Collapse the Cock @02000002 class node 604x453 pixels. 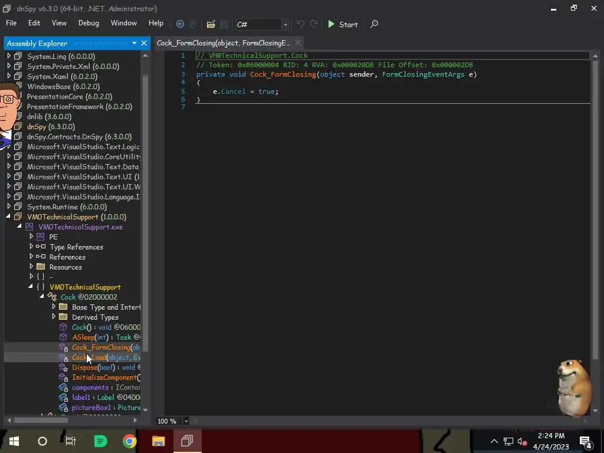point(42,297)
